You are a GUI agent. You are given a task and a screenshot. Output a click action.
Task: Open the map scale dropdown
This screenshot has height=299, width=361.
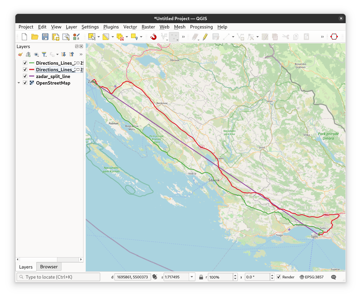[x=192, y=277]
